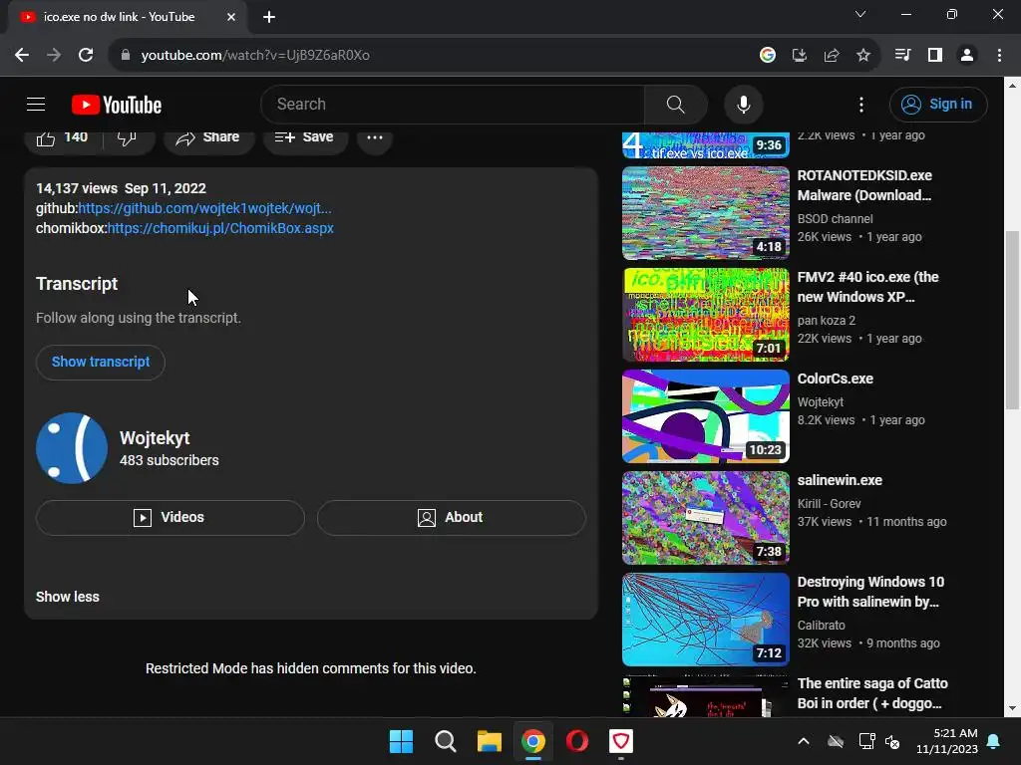Open 'The entire saga of Catto Boi' title

click(872, 693)
